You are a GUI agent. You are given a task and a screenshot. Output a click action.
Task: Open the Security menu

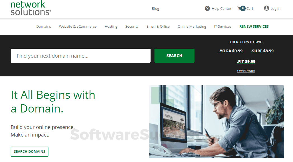click(x=132, y=26)
